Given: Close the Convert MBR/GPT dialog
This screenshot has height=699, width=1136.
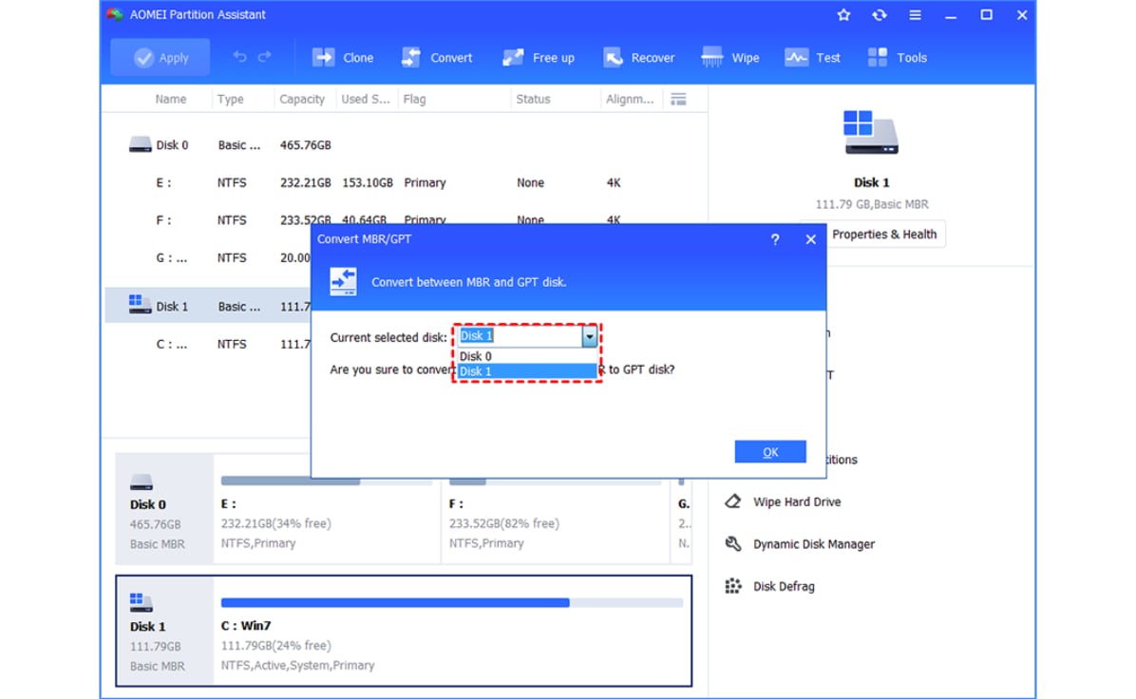Looking at the screenshot, I should 811,239.
